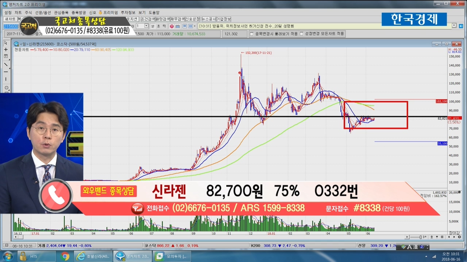Choose the diagonal trend line tool
The image size is (467, 262).
(x=6, y=64)
